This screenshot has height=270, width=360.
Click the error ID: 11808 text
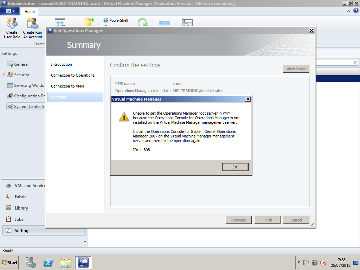(141, 150)
